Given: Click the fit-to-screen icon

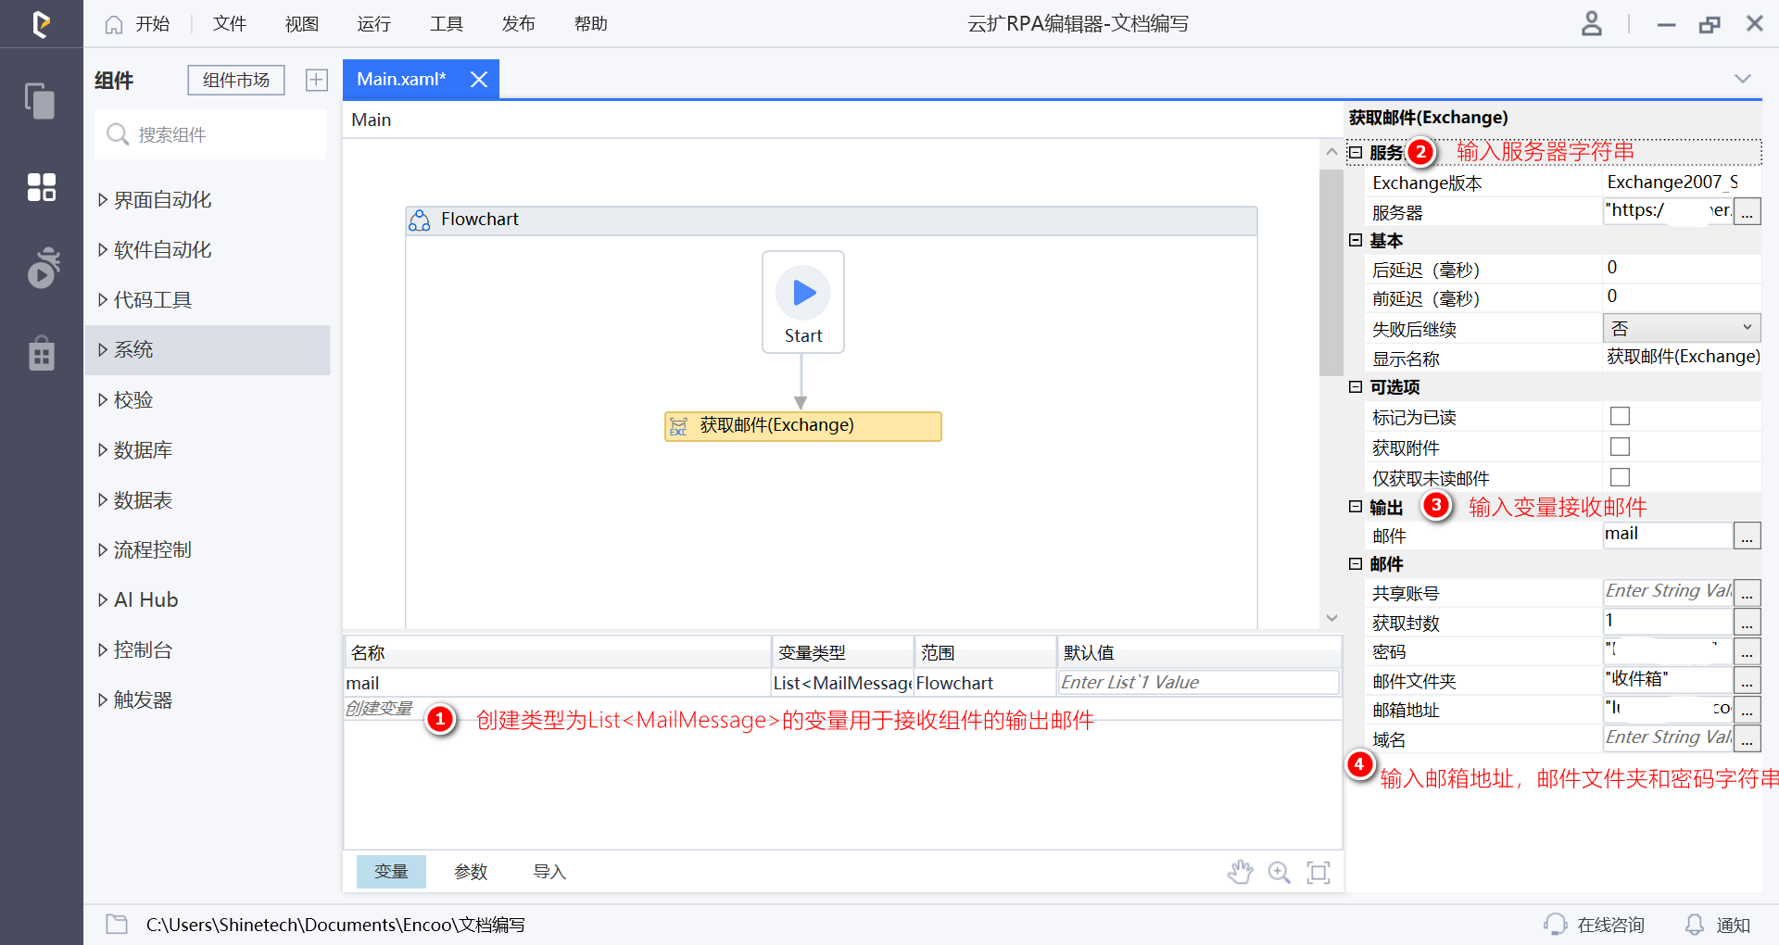Looking at the screenshot, I should [1318, 872].
